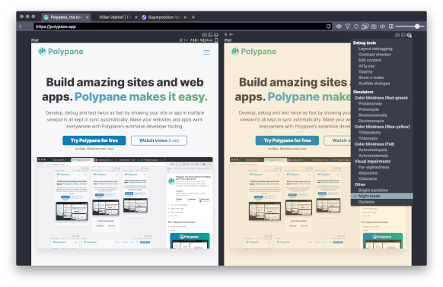Open the filter funnel icon in toolbar
Screen dimensions: 443x287
[x=348, y=27]
